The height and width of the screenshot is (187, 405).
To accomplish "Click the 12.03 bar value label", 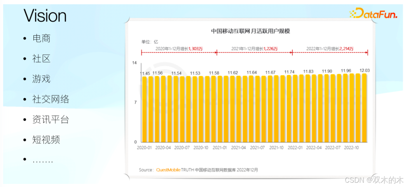I will point(365,70).
